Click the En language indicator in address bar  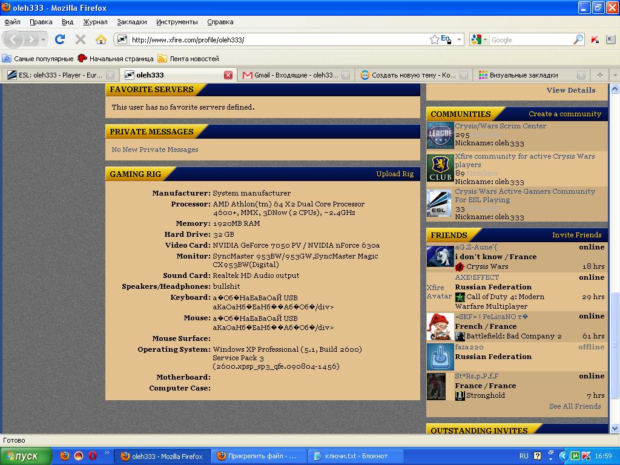click(446, 39)
